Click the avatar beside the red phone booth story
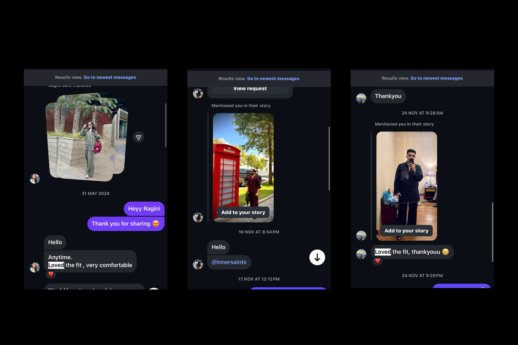This screenshot has height=345, width=518. pyautogui.click(x=198, y=217)
